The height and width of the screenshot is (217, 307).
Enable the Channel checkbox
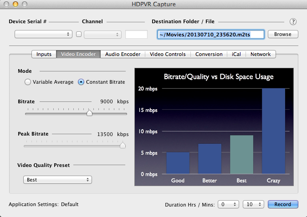pos(79,34)
